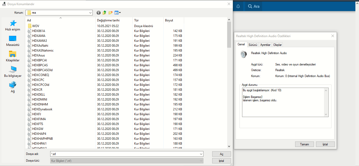Click the file list vertical scrollbar thumb

click(x=229, y=35)
